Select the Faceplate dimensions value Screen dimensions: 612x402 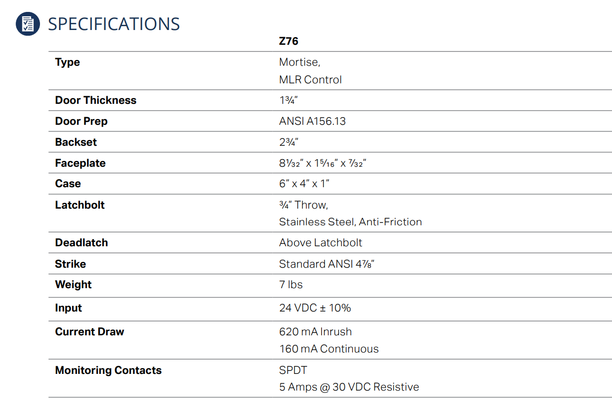coord(322,163)
